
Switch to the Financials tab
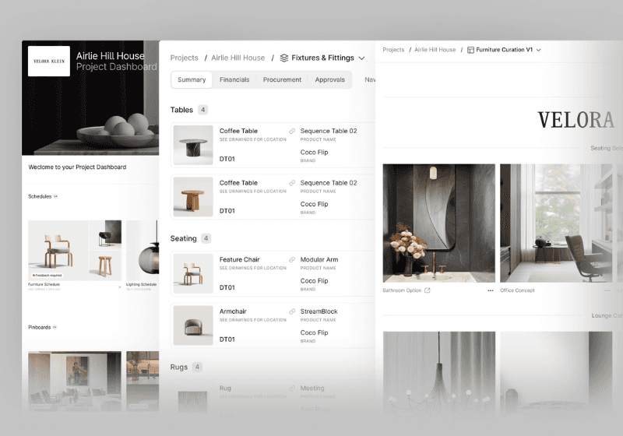click(x=234, y=80)
